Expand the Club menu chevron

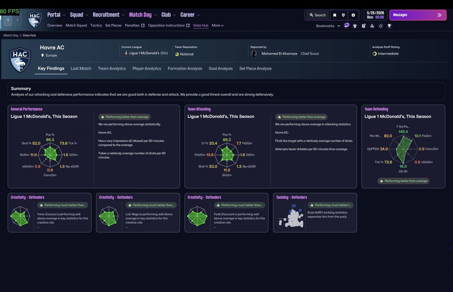174,15
